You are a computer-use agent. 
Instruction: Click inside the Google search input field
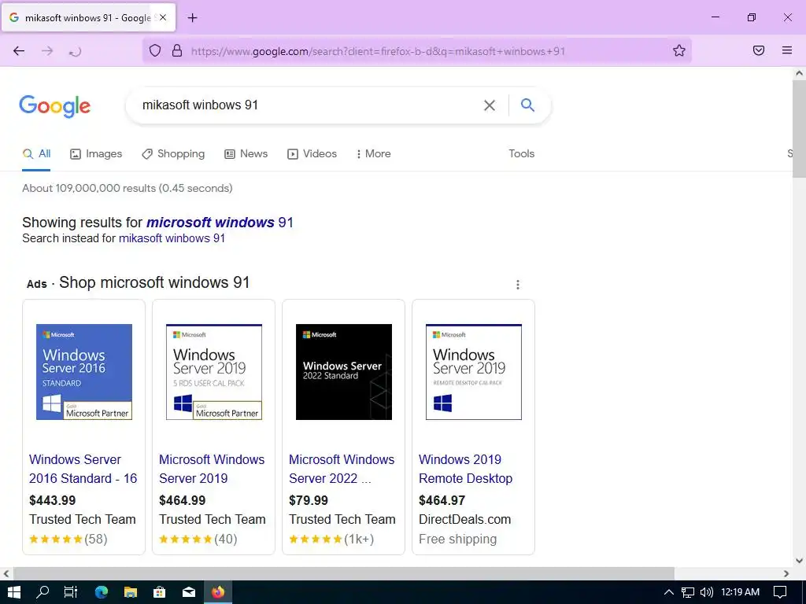309,105
